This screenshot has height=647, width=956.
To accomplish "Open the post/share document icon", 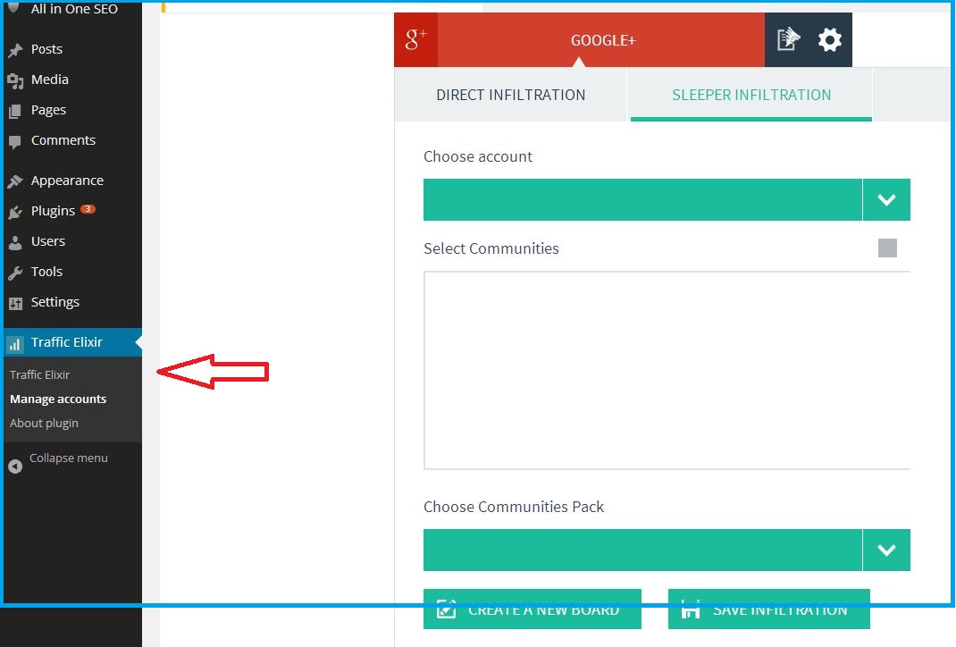I will point(788,39).
